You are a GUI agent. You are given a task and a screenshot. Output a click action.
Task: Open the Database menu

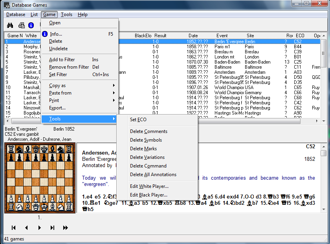[x=16, y=15]
